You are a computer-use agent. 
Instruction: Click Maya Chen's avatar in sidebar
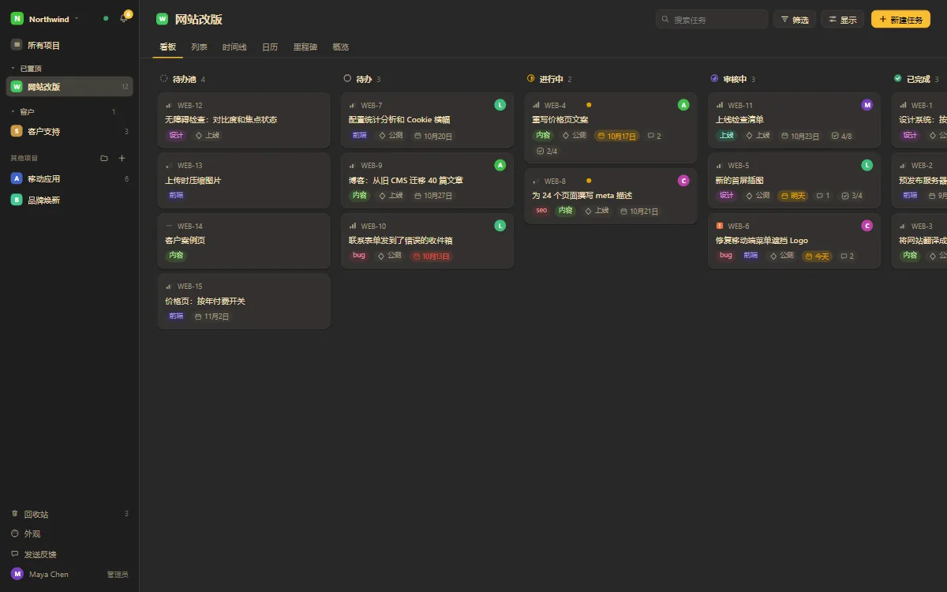coord(17,574)
